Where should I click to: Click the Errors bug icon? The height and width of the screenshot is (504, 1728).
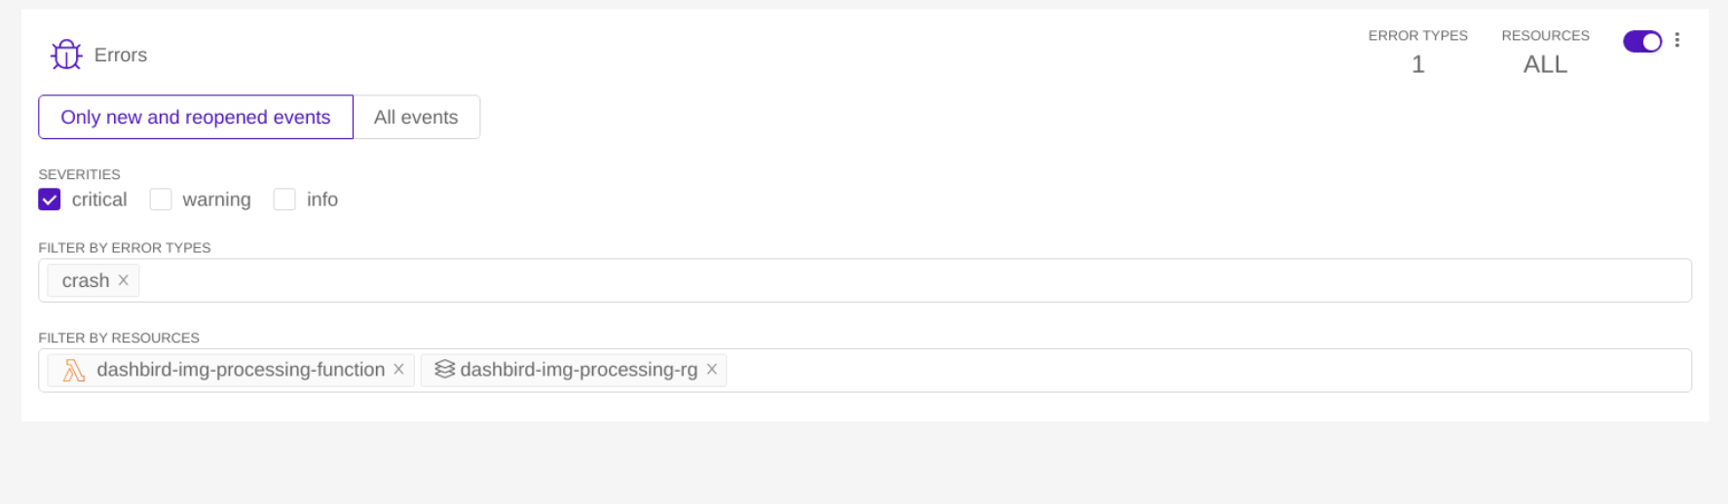tap(66, 54)
